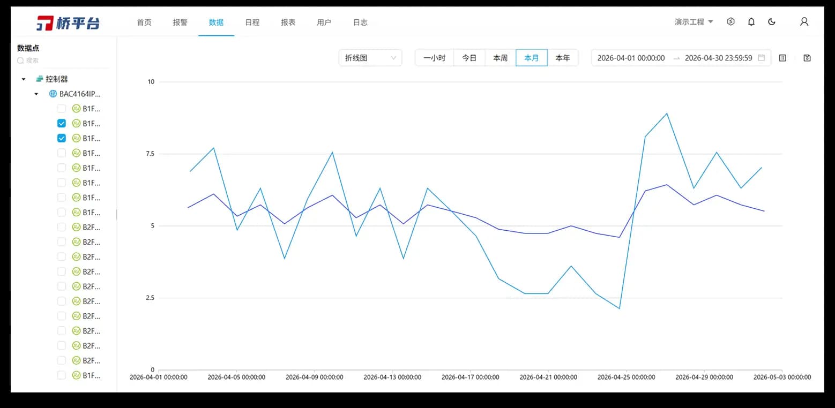Click the y-axis value 2.5
This screenshot has height=408, width=835.
pyautogui.click(x=150, y=298)
